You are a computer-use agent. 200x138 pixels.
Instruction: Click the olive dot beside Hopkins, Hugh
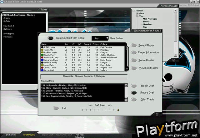tap(42, 52)
